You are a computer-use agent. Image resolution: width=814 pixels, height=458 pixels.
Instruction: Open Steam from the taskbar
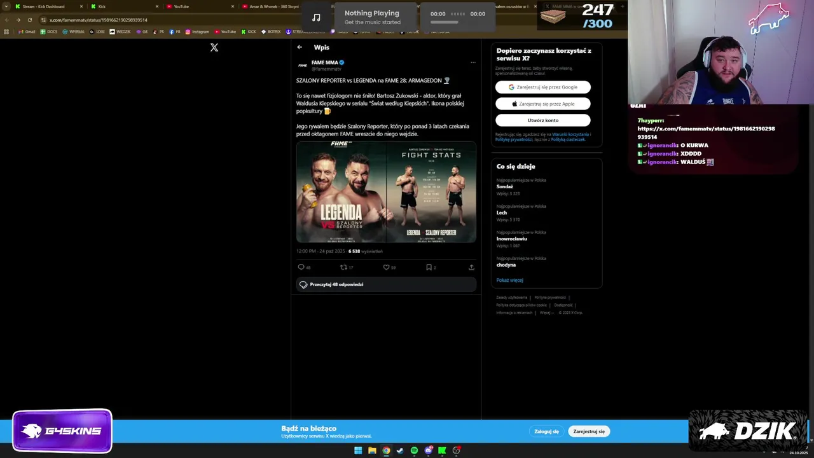click(400, 450)
